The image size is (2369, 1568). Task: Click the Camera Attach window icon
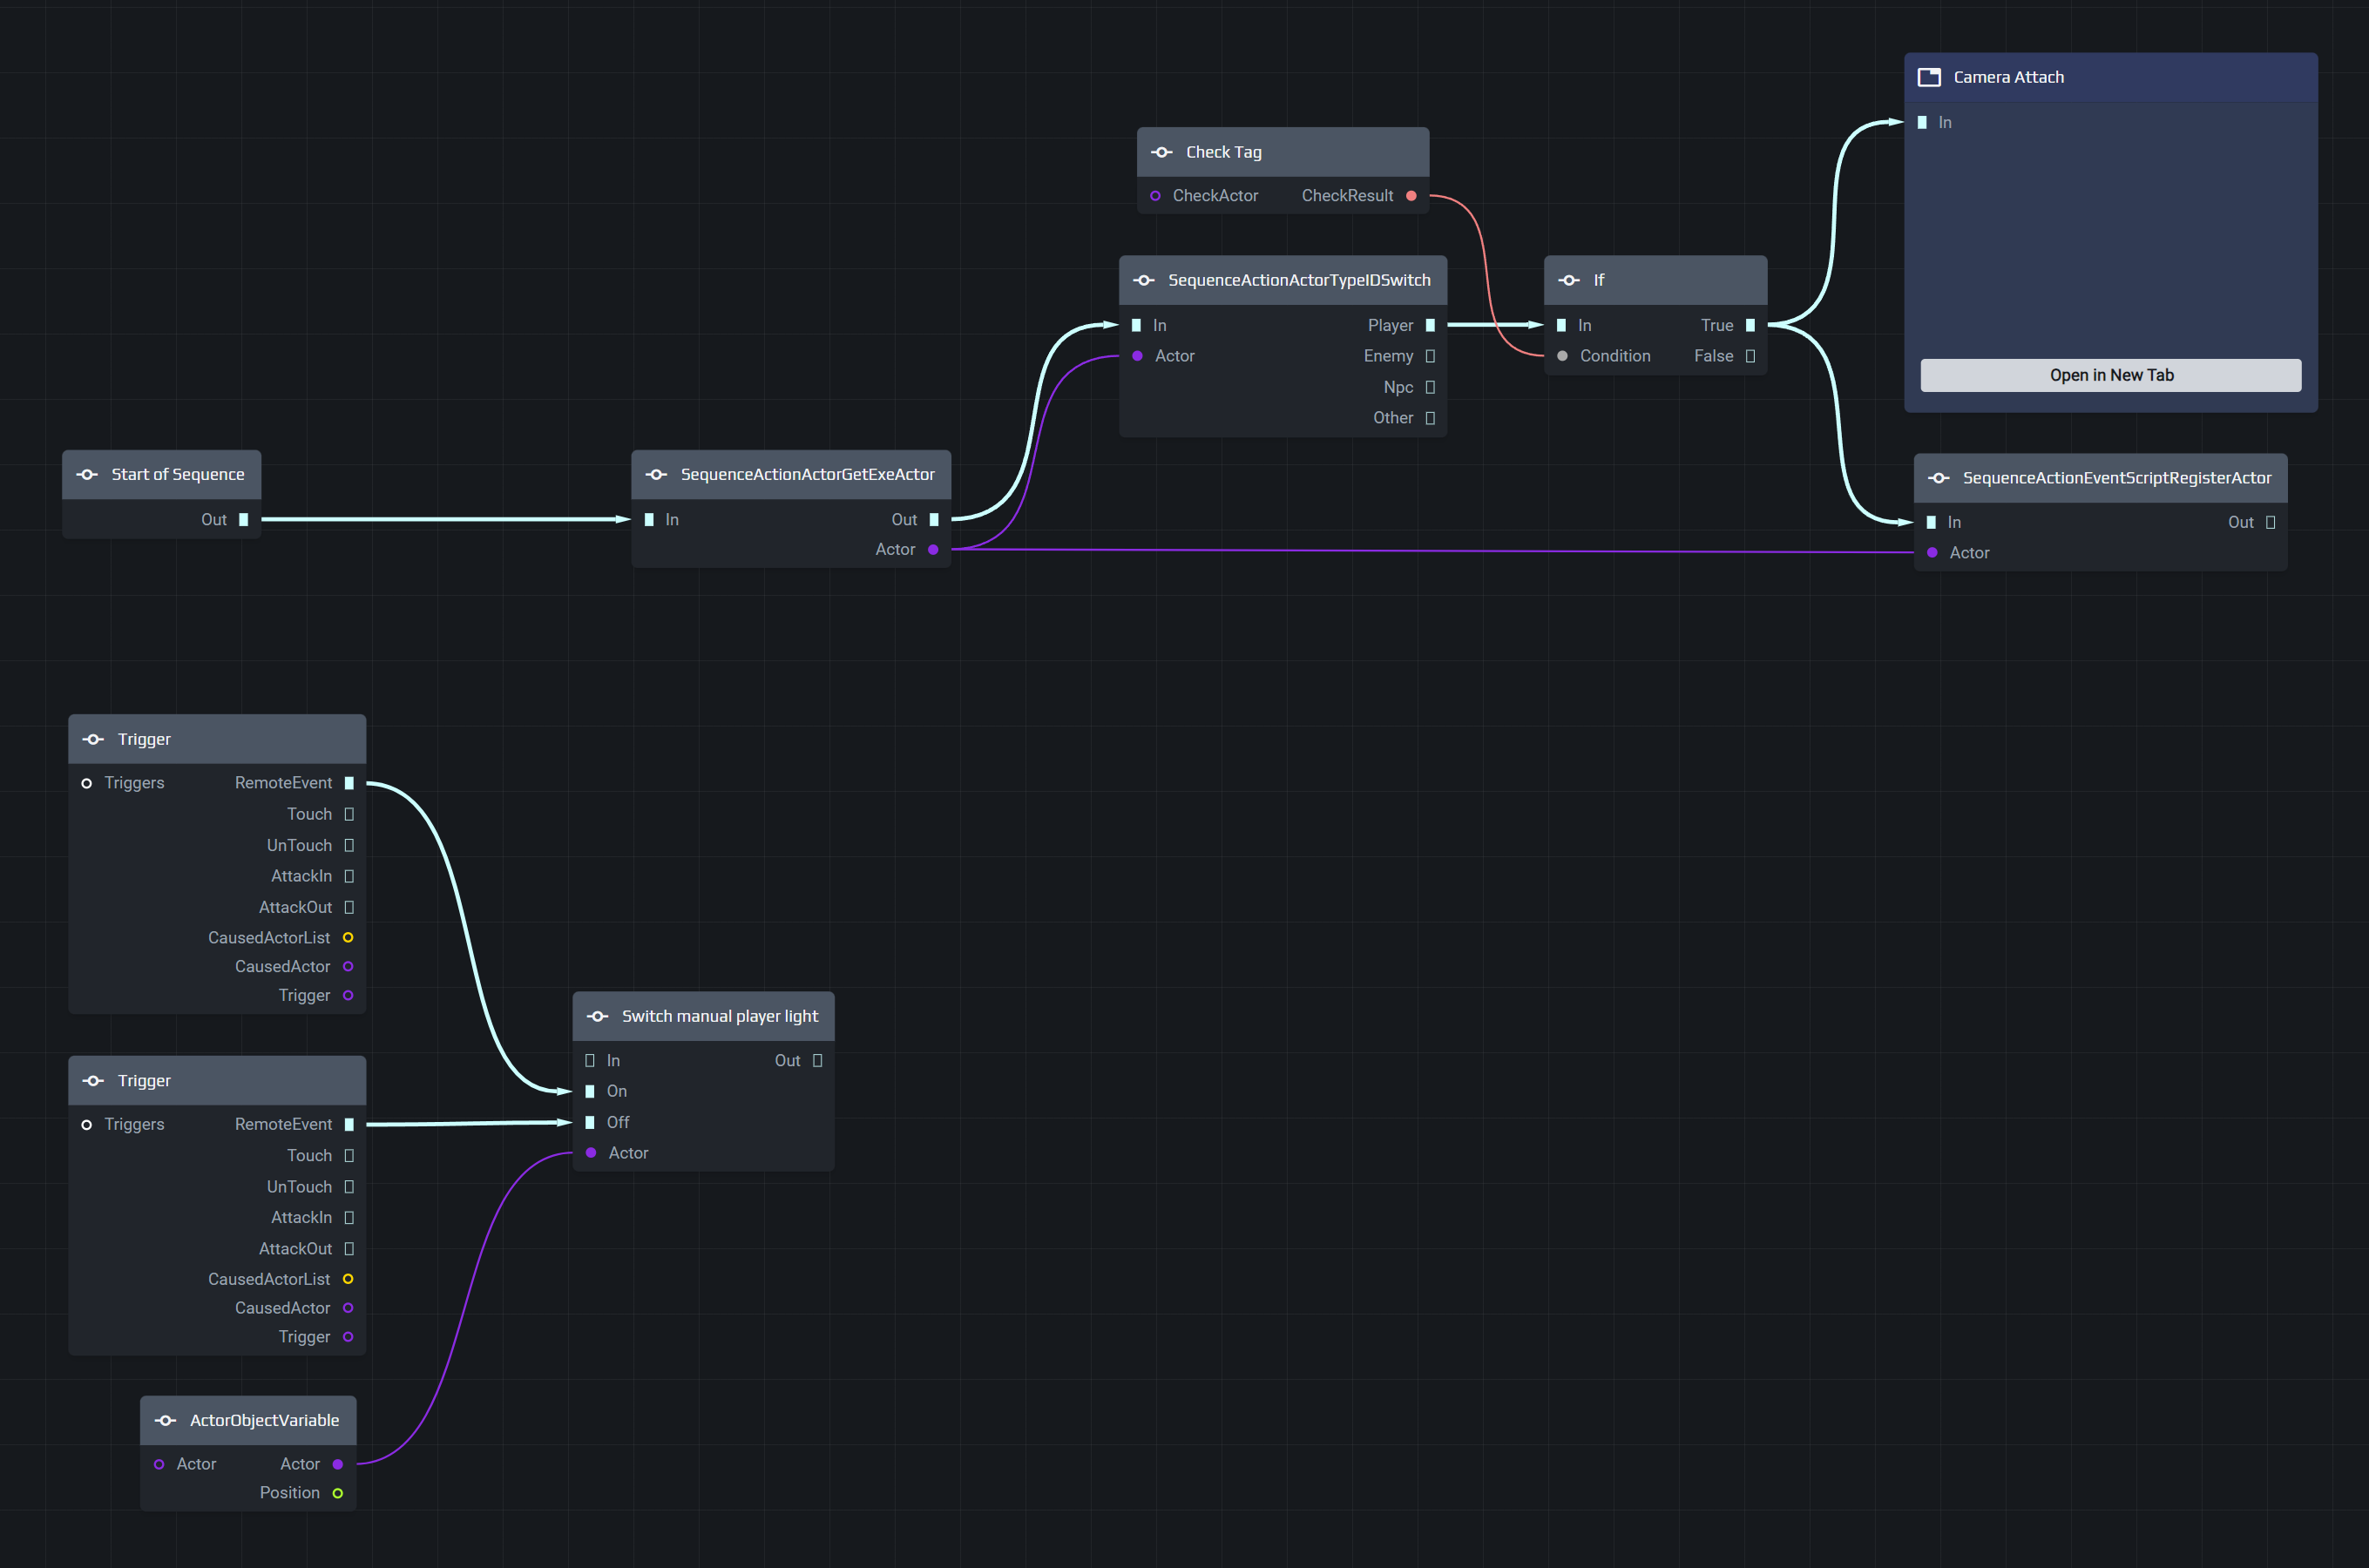(x=1929, y=77)
